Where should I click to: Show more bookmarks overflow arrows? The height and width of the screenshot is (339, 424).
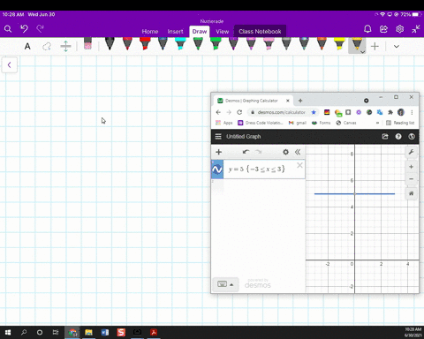377,123
